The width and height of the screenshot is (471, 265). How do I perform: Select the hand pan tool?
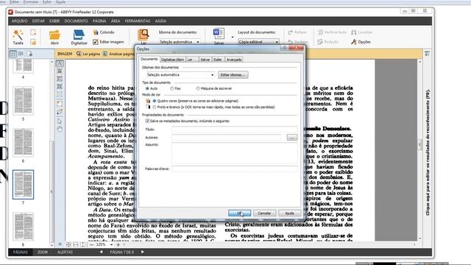60,130
